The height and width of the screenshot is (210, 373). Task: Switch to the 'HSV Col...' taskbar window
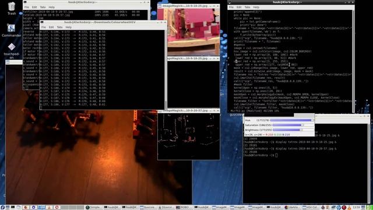click(x=311, y=208)
